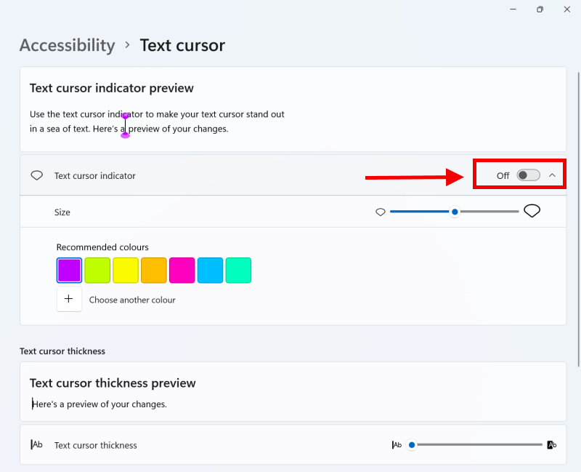
Task: Click the breadcrumb chevron after Accessibility
Action: 128,45
